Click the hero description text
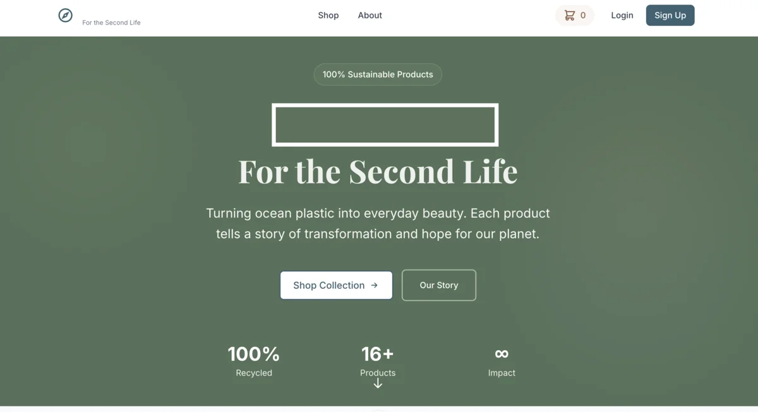This screenshot has width=758, height=412. tap(378, 223)
